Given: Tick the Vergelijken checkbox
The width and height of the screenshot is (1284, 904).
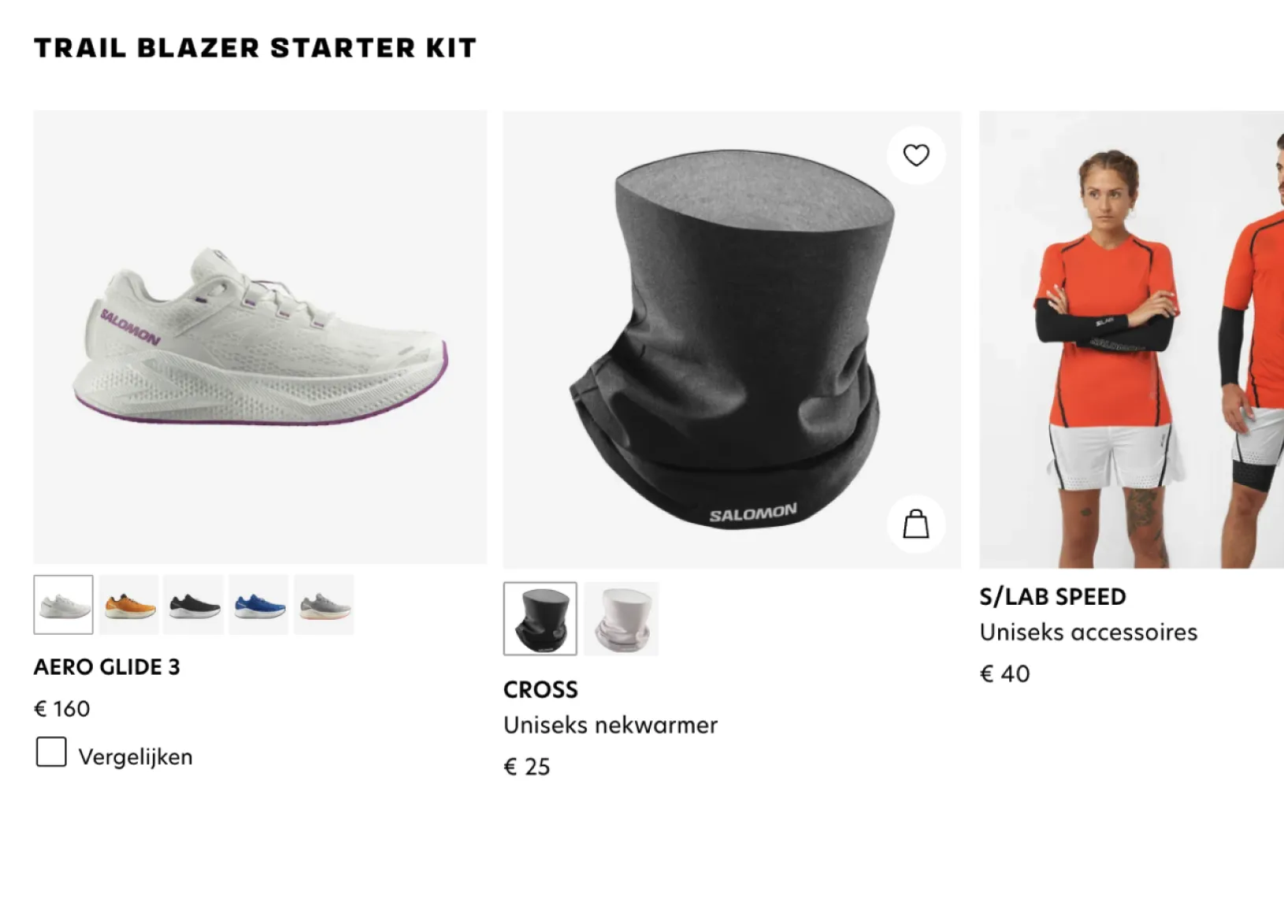Looking at the screenshot, I should [x=51, y=752].
